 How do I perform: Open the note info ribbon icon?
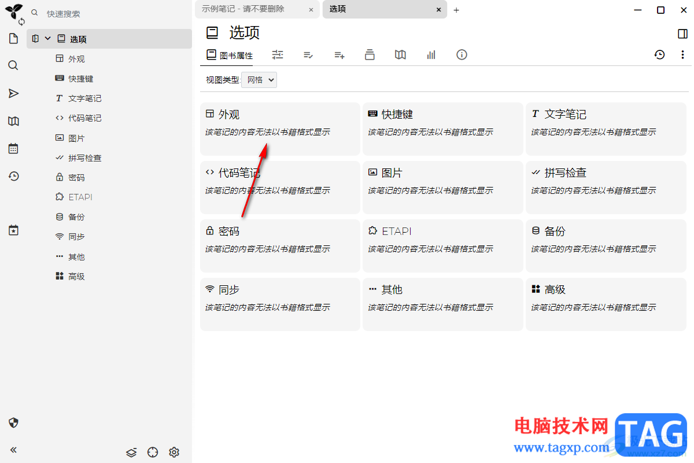pyautogui.click(x=462, y=55)
